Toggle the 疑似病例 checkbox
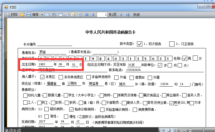The width and height of the screenshot is (215, 132). [47, 109]
